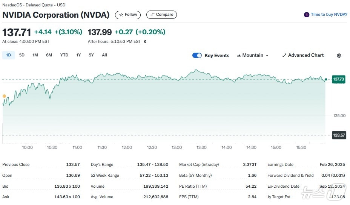Image resolution: width=350 pixels, height=205 pixels.
Task: Open the Time to buy NVDA? link
Action: click(x=329, y=15)
